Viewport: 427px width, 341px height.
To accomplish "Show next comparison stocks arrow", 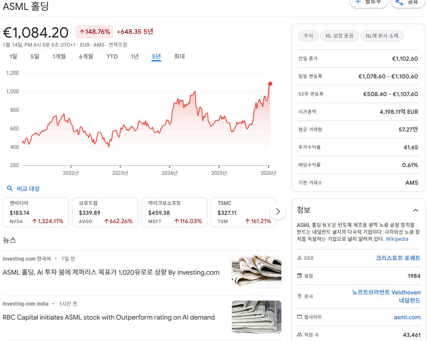I will [x=278, y=212].
